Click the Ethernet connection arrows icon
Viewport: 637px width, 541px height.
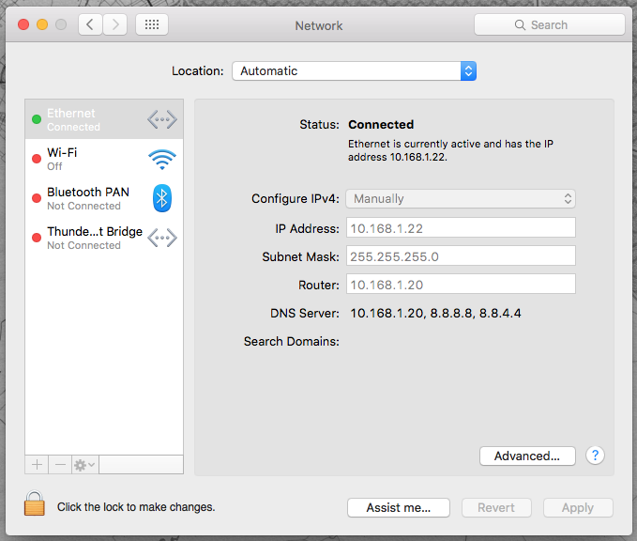click(x=162, y=119)
